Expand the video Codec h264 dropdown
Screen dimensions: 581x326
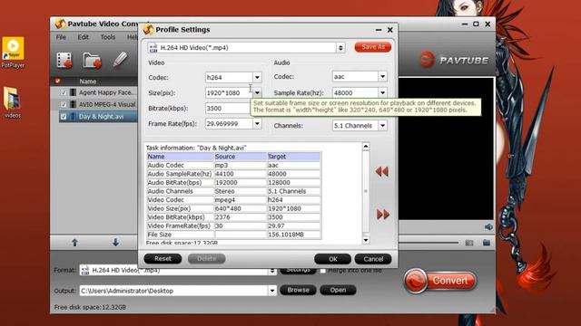pos(257,77)
